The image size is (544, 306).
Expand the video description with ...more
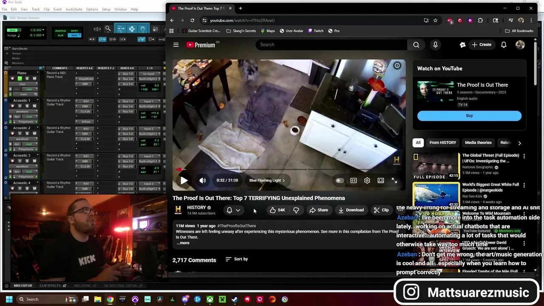(183, 243)
